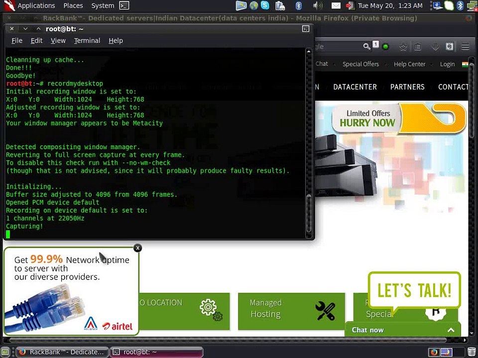Click the trash icon in bottom panel
This screenshot has height=358, width=478.
[x=472, y=352]
